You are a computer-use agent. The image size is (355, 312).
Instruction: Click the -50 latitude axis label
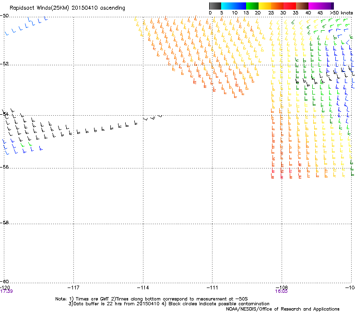(4, 16)
